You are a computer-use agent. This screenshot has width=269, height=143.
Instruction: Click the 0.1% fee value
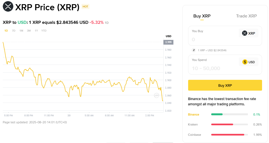256,114
